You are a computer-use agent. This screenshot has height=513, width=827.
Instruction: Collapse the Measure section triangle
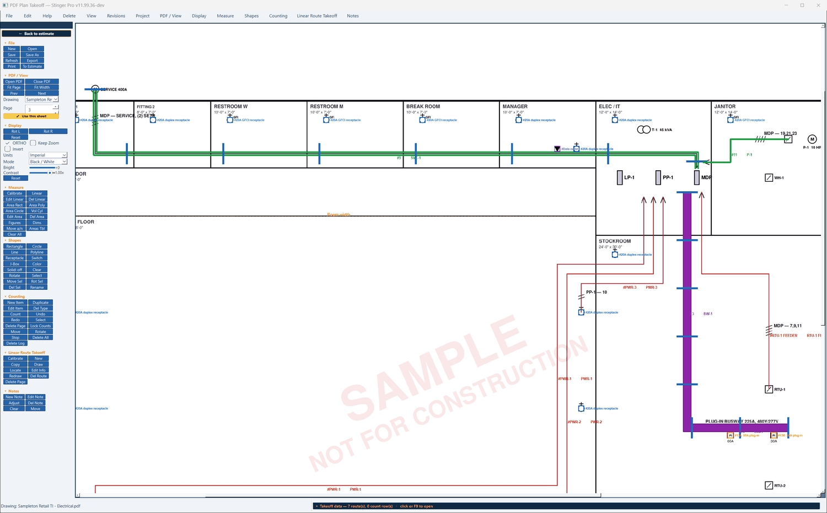point(6,187)
